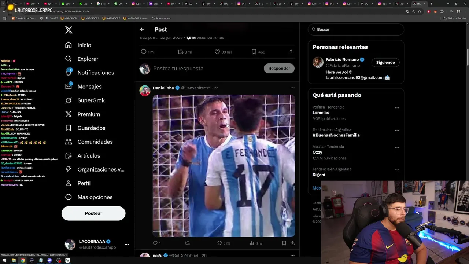This screenshot has height=264, width=469.
Task: Open the Fabrizio Romano name link
Action: [342, 60]
